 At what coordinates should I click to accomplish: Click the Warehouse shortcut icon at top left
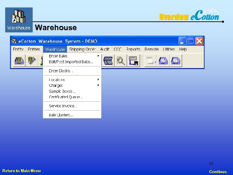click(19, 20)
